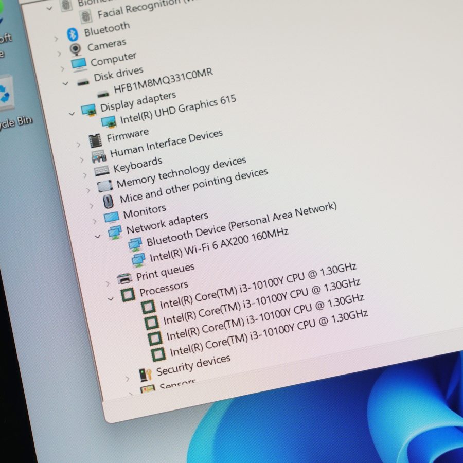Select the Network adapters label
Screen dimensions: 463x463
(x=167, y=224)
